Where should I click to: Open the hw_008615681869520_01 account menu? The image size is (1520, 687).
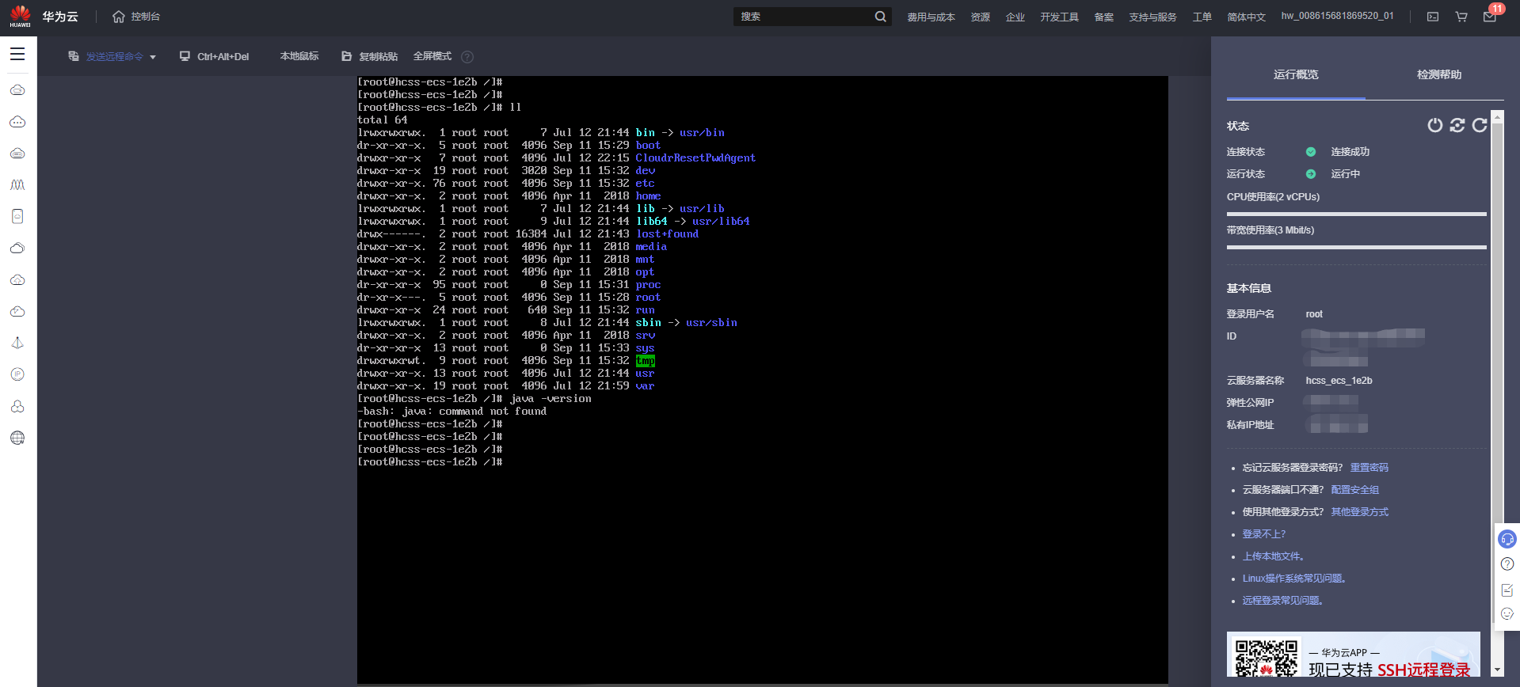click(1338, 16)
